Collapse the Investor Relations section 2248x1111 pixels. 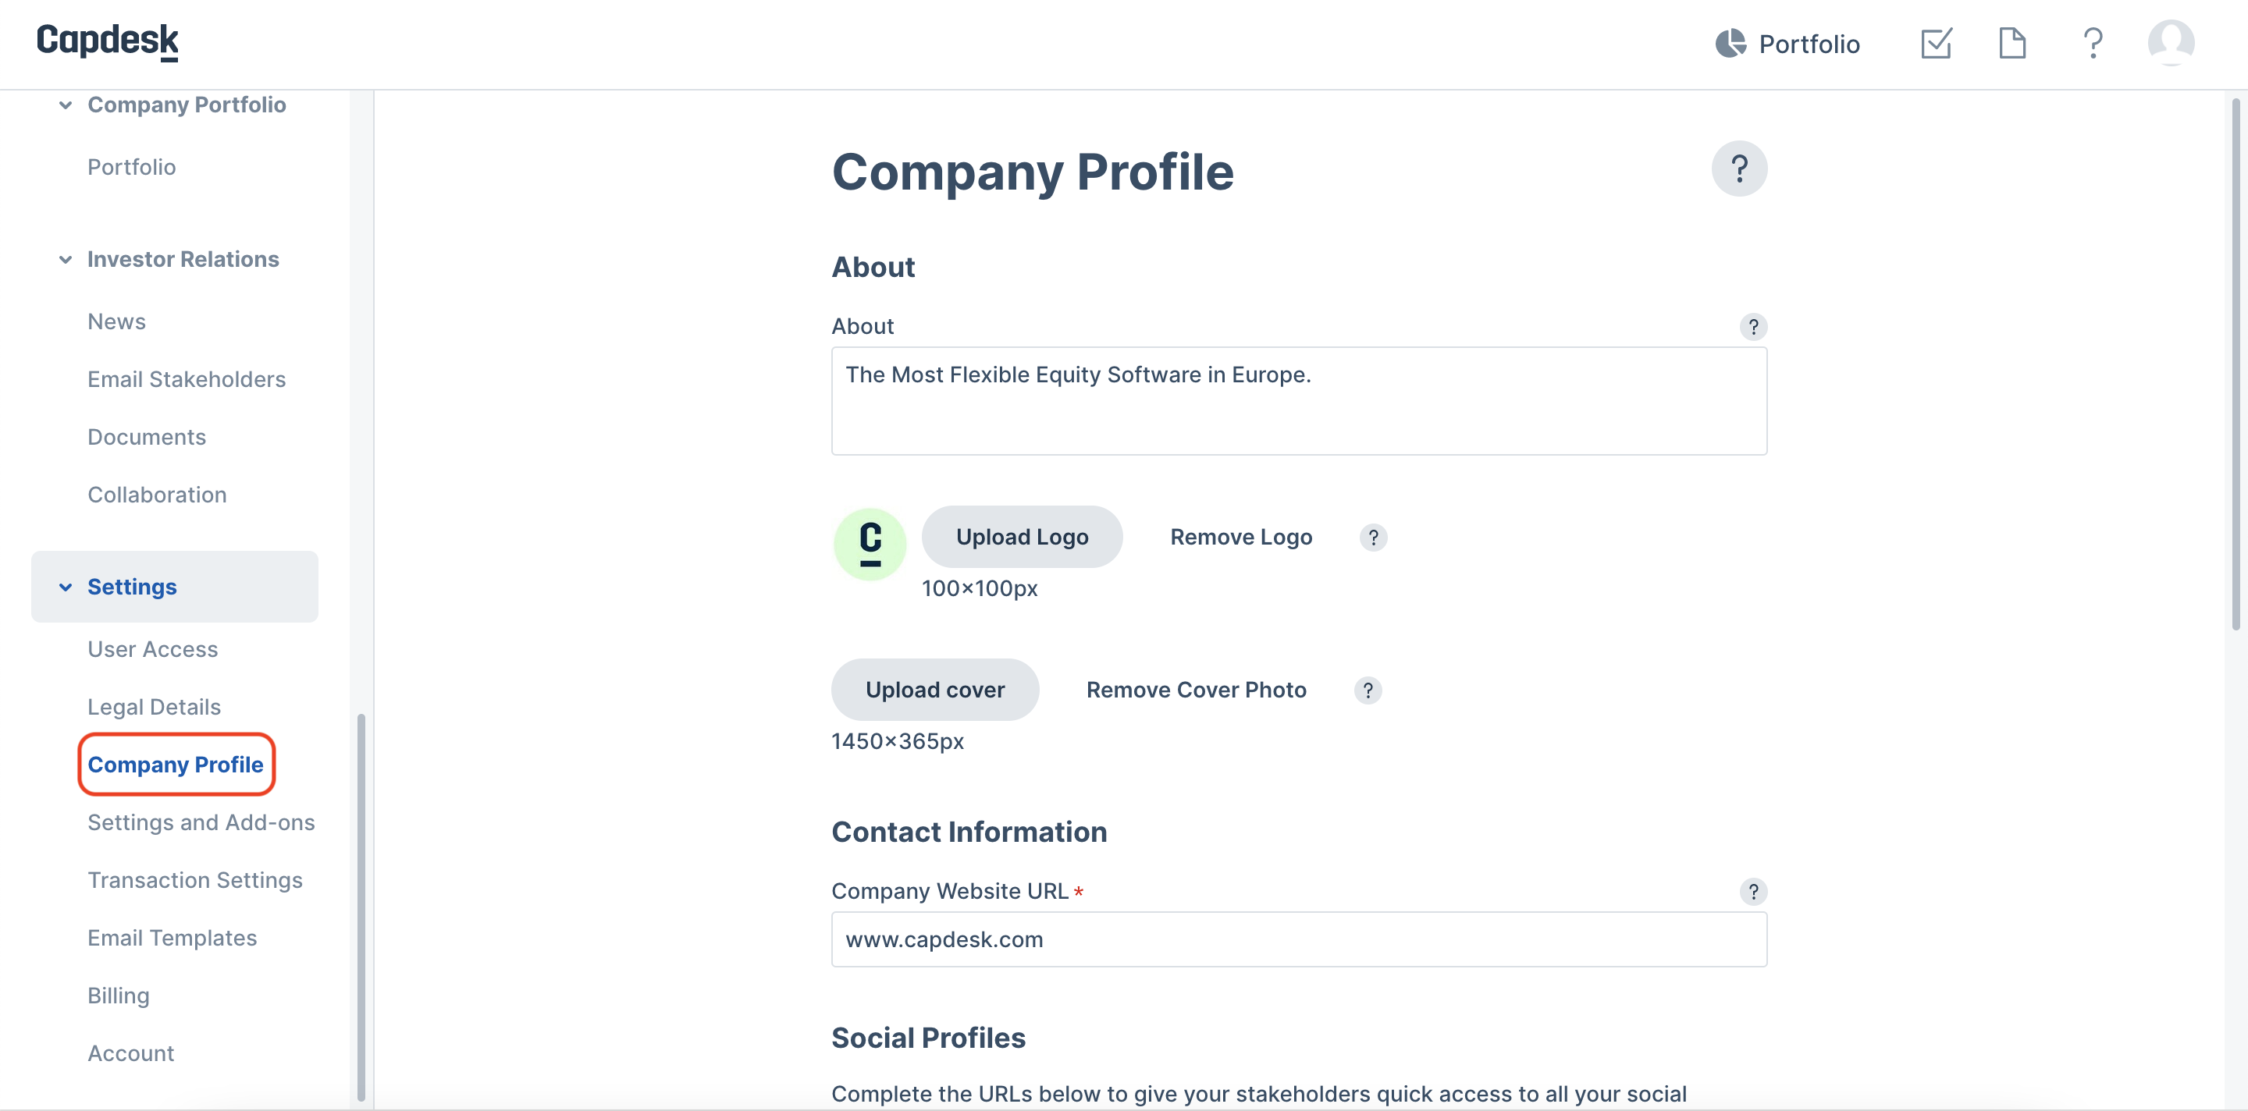click(66, 259)
